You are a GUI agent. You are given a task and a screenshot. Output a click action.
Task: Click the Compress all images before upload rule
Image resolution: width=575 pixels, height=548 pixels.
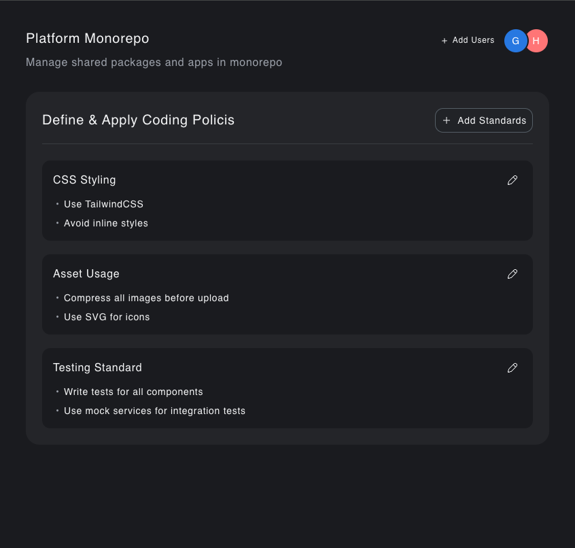coord(146,298)
